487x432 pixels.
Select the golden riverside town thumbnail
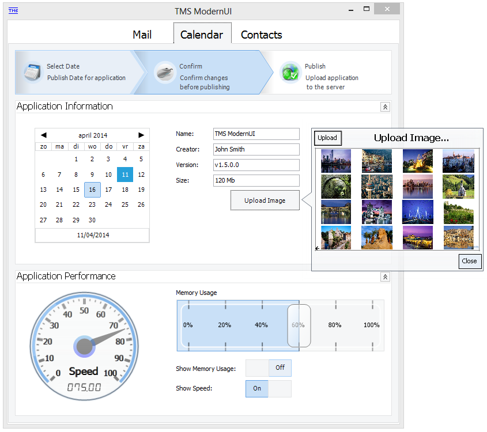tap(458, 238)
